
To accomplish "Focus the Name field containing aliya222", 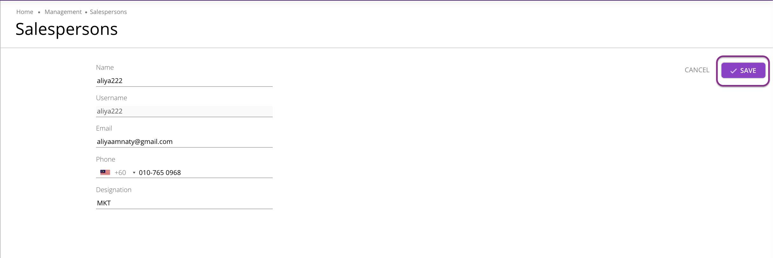I will (184, 81).
